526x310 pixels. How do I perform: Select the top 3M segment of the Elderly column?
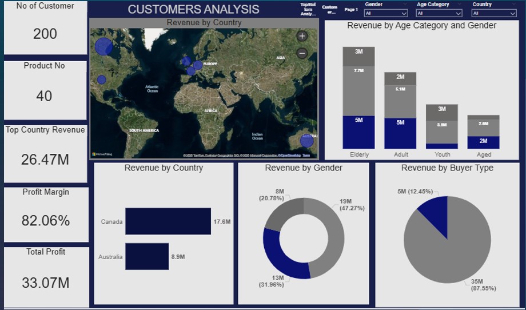[x=358, y=57]
